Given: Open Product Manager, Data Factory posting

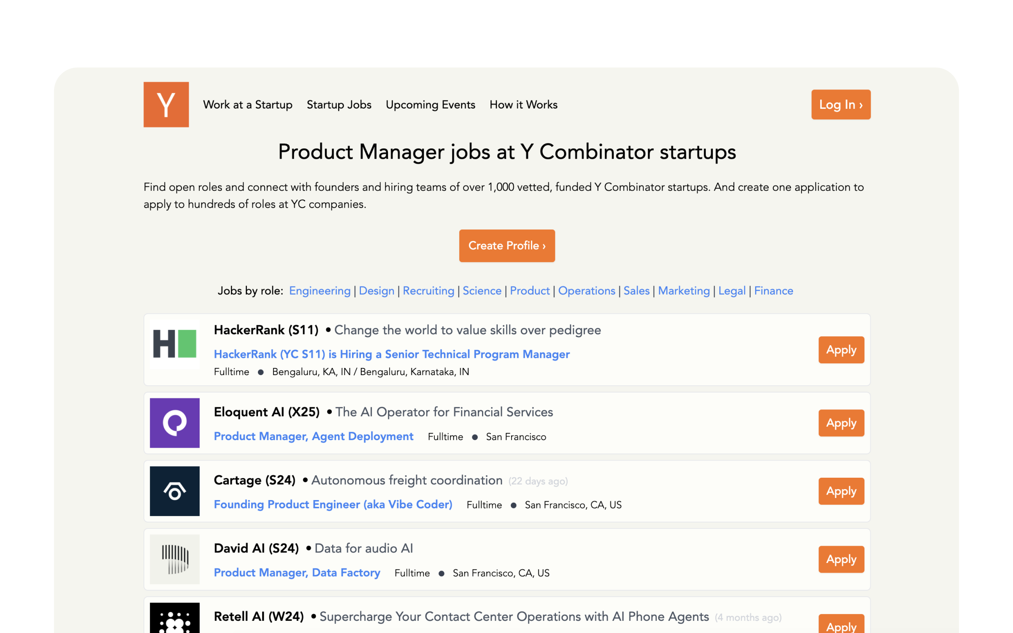Looking at the screenshot, I should 297,573.
